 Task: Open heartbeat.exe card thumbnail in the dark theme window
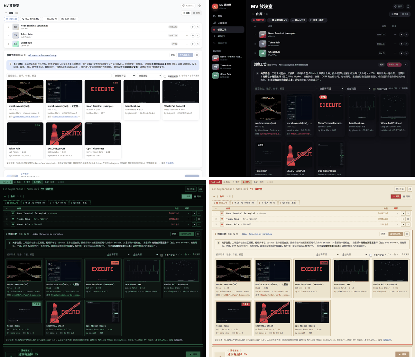click(x=362, y=106)
